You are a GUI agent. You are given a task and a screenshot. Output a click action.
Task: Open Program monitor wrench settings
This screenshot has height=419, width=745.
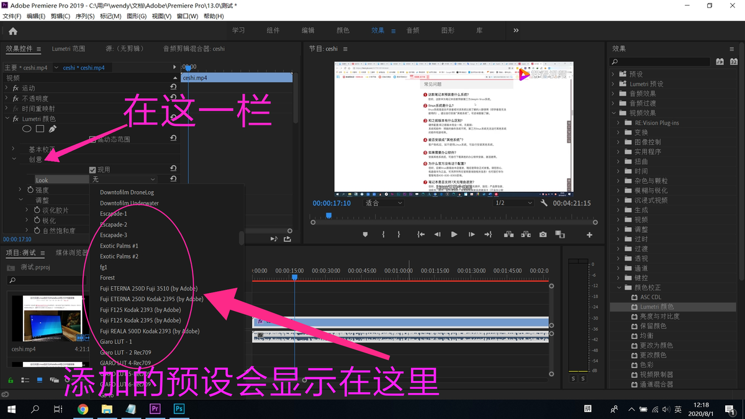544,203
